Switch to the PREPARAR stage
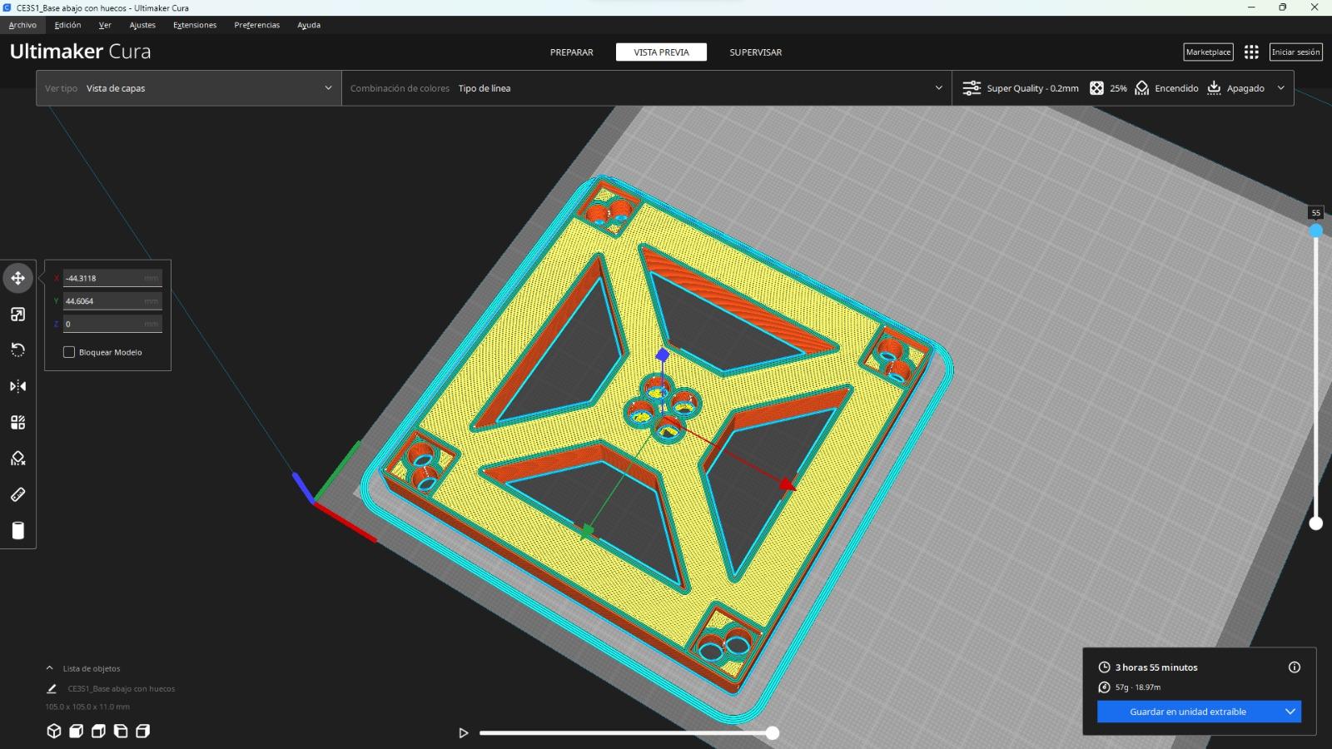The height and width of the screenshot is (749, 1332). [x=572, y=52]
